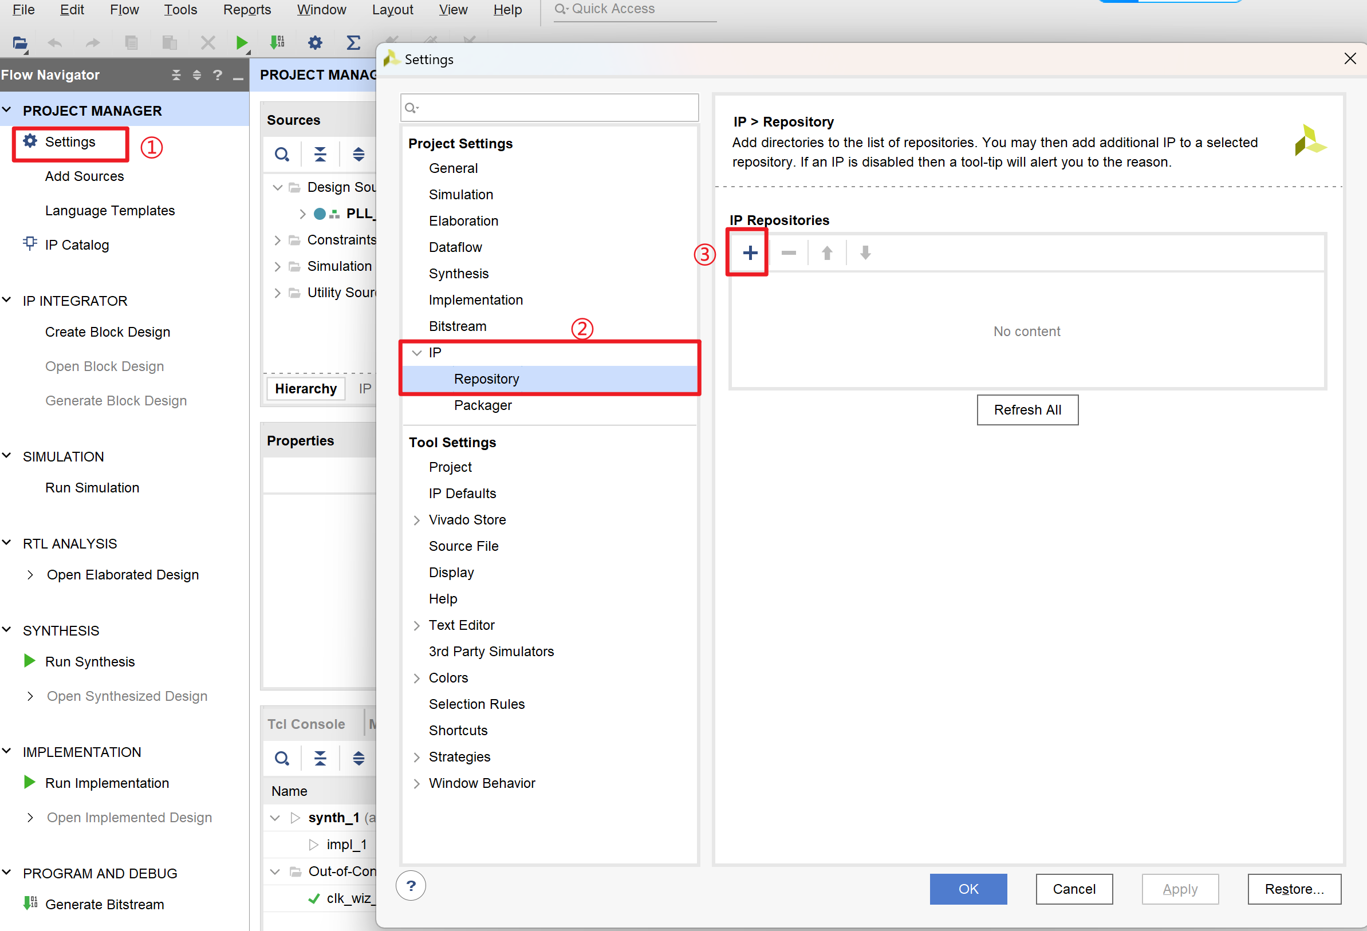This screenshot has height=931, width=1367.
Task: Collapse the IP node in Project Settings
Action: pyautogui.click(x=417, y=352)
